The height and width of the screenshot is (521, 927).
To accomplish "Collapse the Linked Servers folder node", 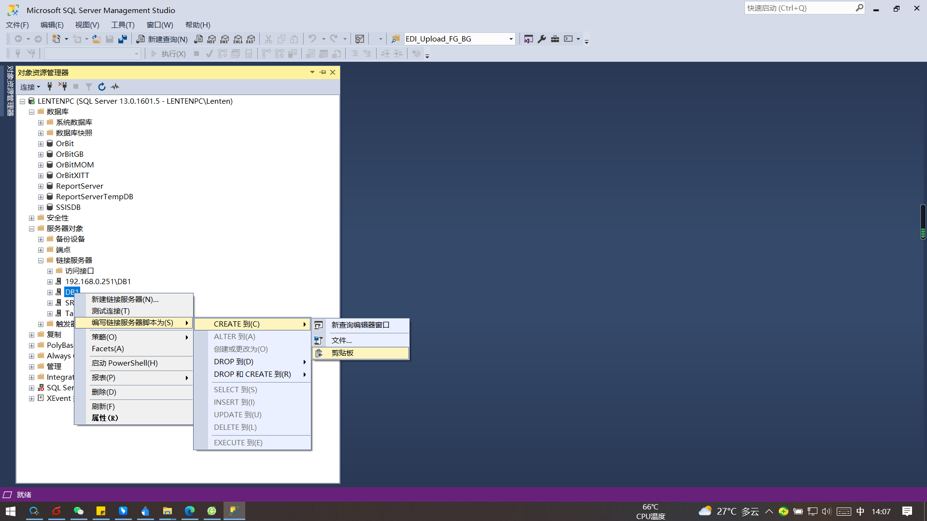I will tap(41, 260).
